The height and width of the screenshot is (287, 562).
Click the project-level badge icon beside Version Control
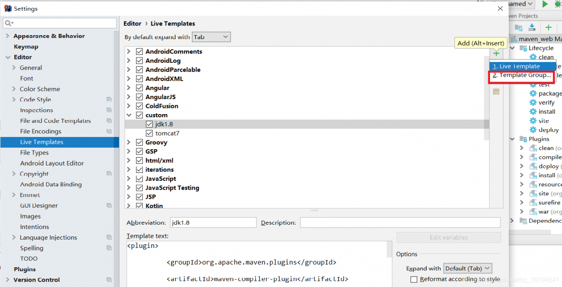109,280
